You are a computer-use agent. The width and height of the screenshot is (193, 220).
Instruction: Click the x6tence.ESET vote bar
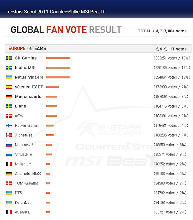tap(53, 87)
